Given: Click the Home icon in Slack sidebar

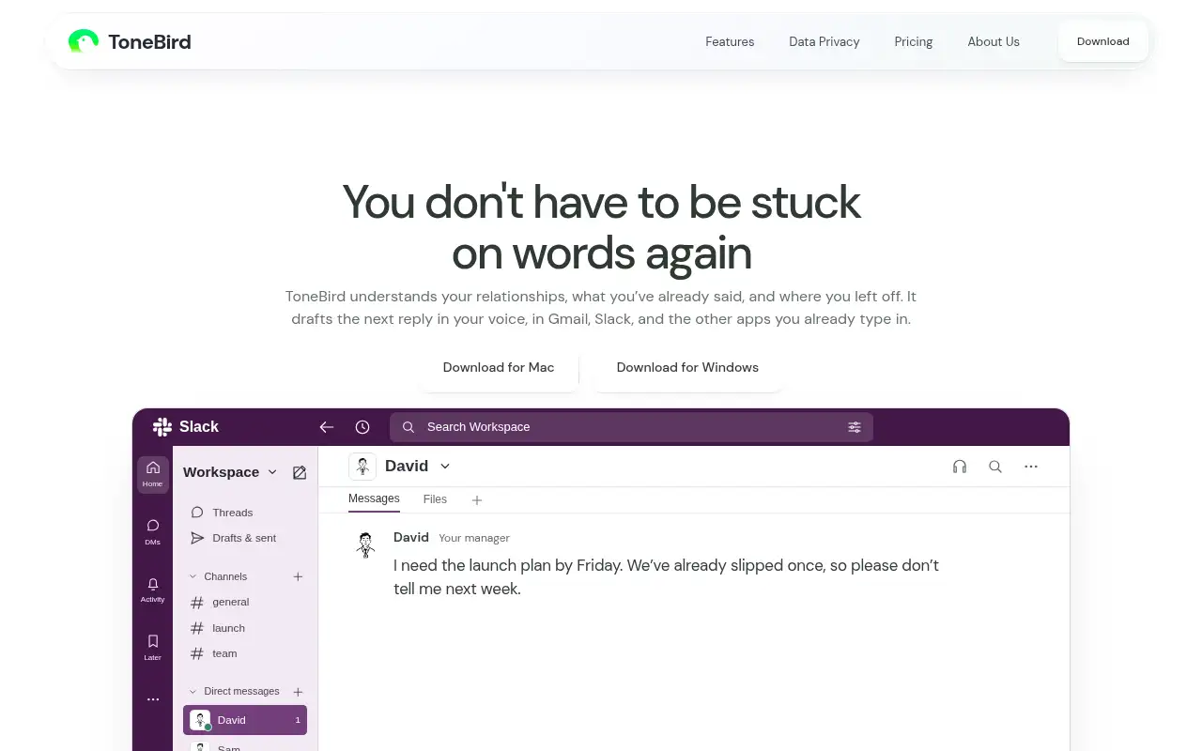Looking at the screenshot, I should tap(153, 474).
